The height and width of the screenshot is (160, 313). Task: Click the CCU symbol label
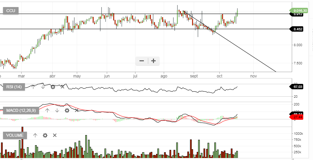pyautogui.click(x=10, y=11)
